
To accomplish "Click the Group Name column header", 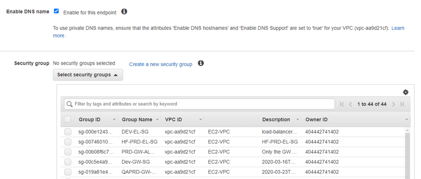I will click(x=137, y=120).
